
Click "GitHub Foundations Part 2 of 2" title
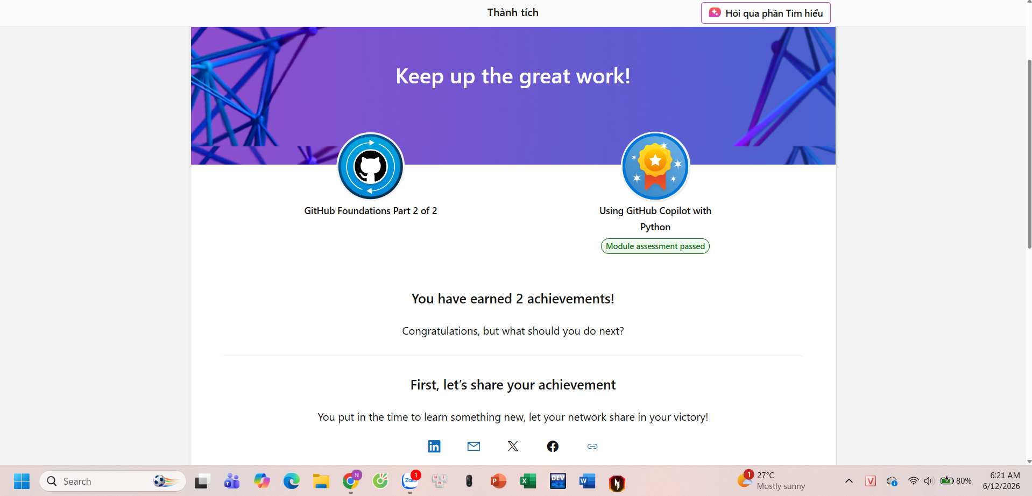(x=371, y=211)
